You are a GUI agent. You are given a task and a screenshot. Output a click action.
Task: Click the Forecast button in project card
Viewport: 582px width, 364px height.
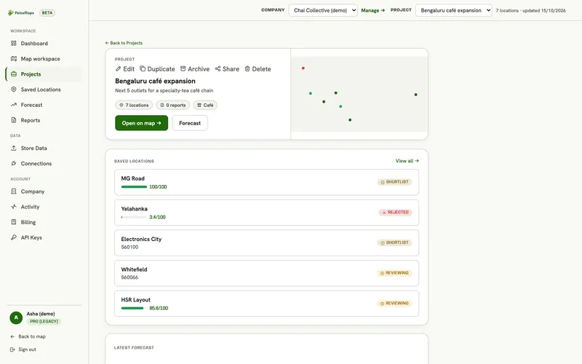tap(190, 123)
